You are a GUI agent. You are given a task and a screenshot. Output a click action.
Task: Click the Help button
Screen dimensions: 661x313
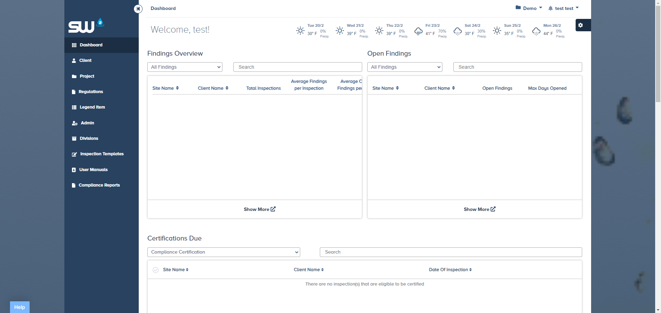[20, 307]
